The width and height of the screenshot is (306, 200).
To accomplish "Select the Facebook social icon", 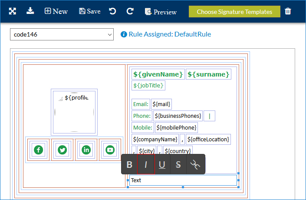I will tap(39, 150).
